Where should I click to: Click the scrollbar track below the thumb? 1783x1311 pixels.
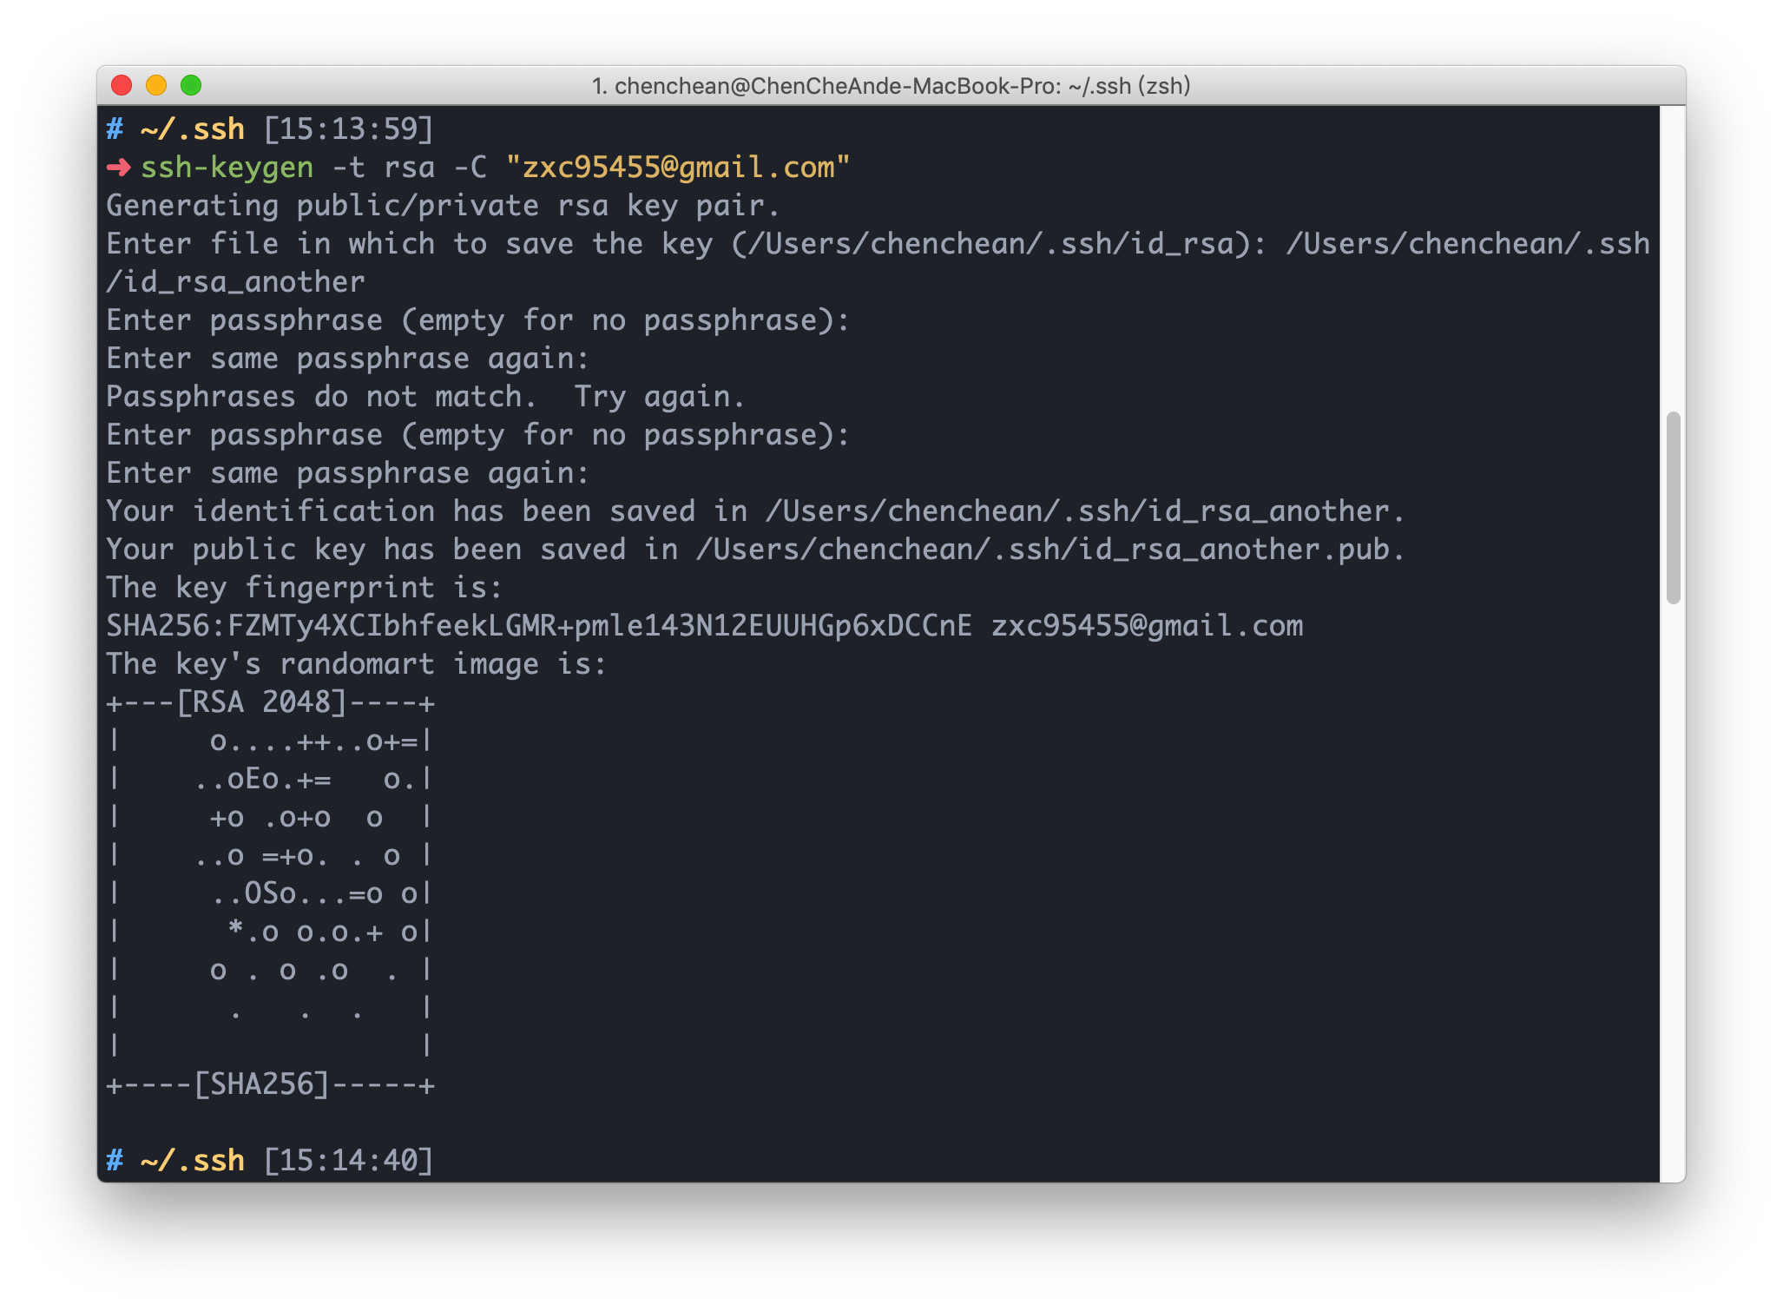coord(1673,868)
